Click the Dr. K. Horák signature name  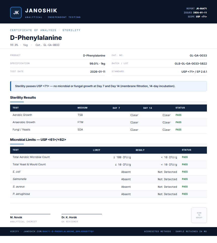(x=69, y=217)
